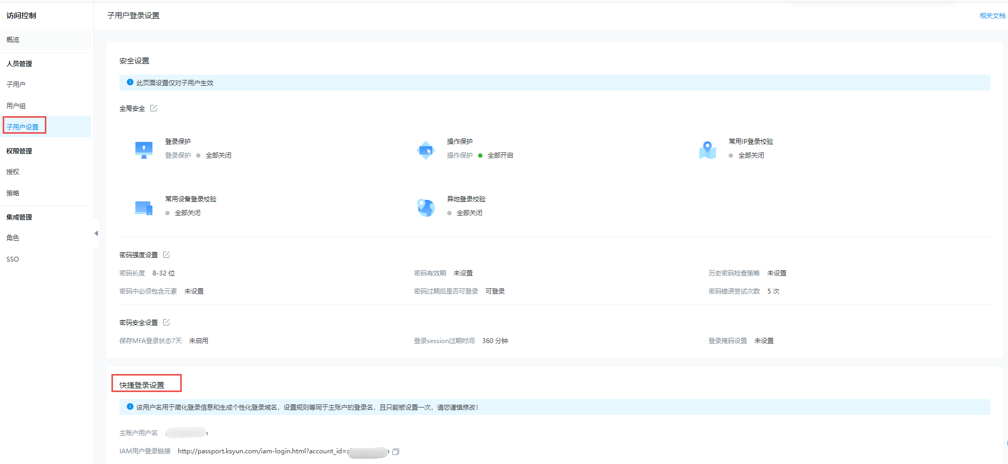Click the passport.ksyun.com IAM login URL

pyautogui.click(x=283, y=451)
